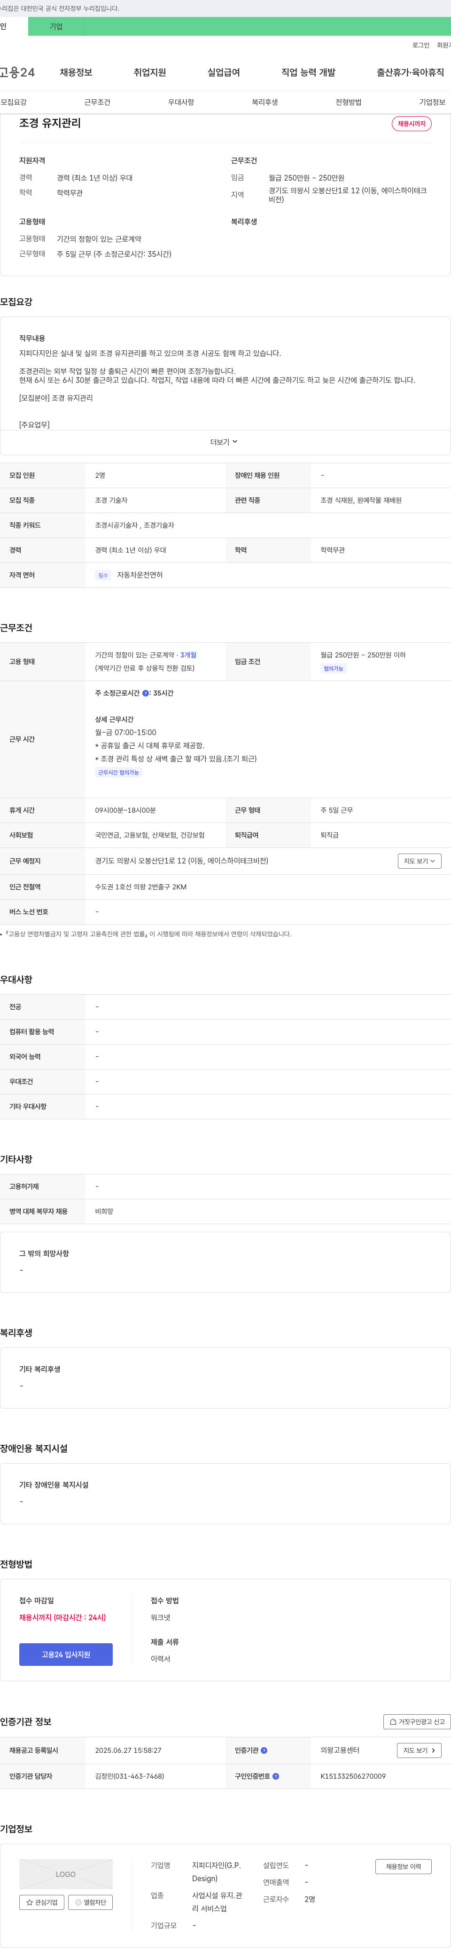Jump to 전형방법 section tab

point(348,102)
